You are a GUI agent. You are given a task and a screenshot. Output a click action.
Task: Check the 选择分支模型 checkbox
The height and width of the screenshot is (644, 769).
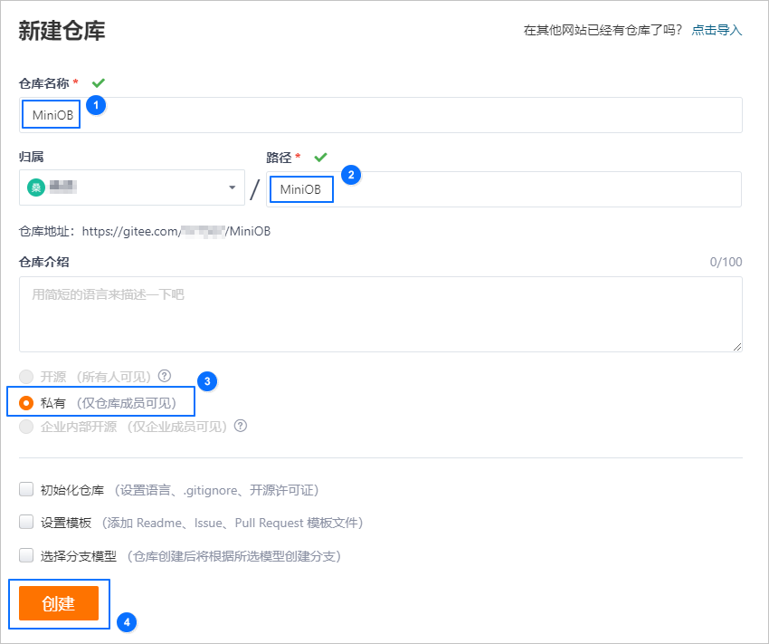click(26, 555)
